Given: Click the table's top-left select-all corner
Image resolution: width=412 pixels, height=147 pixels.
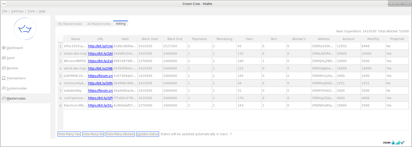Looking at the screenshot, I should (x=61, y=39).
